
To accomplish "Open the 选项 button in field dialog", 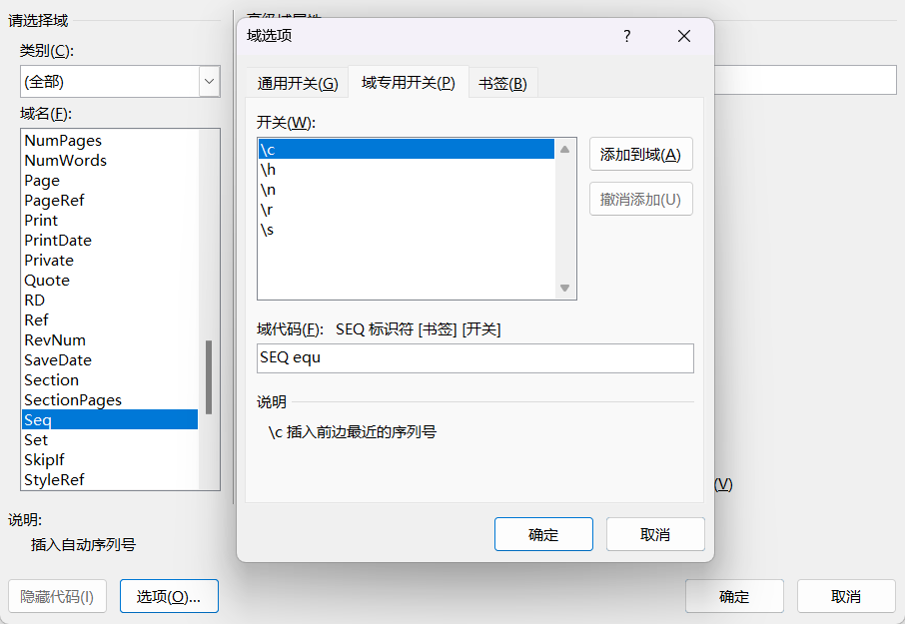I will coord(169,597).
